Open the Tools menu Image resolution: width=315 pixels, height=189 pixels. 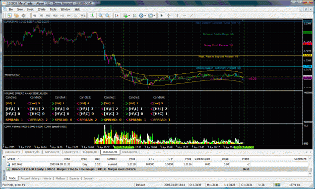click(x=53, y=10)
